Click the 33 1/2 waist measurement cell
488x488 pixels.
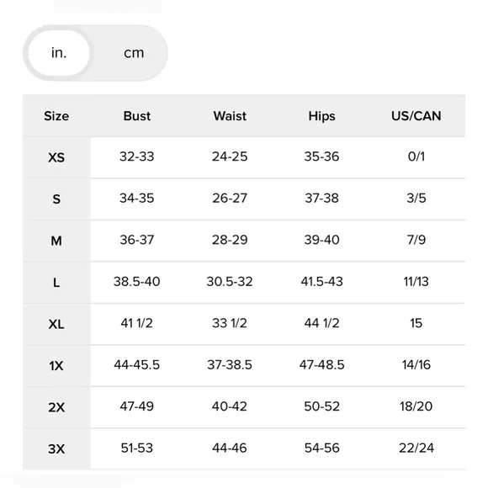[230, 323]
